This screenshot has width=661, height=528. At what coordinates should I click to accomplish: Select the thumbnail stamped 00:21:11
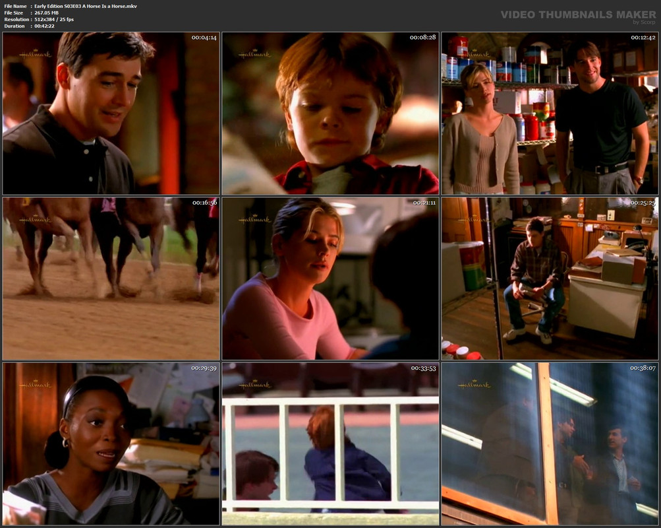pos(331,279)
